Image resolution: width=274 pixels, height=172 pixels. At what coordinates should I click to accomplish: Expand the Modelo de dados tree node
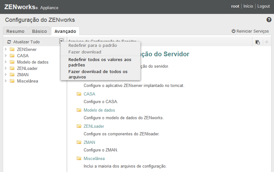coord(6,62)
